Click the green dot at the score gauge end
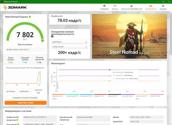This screenshot has width=172, height=125. [42, 41]
